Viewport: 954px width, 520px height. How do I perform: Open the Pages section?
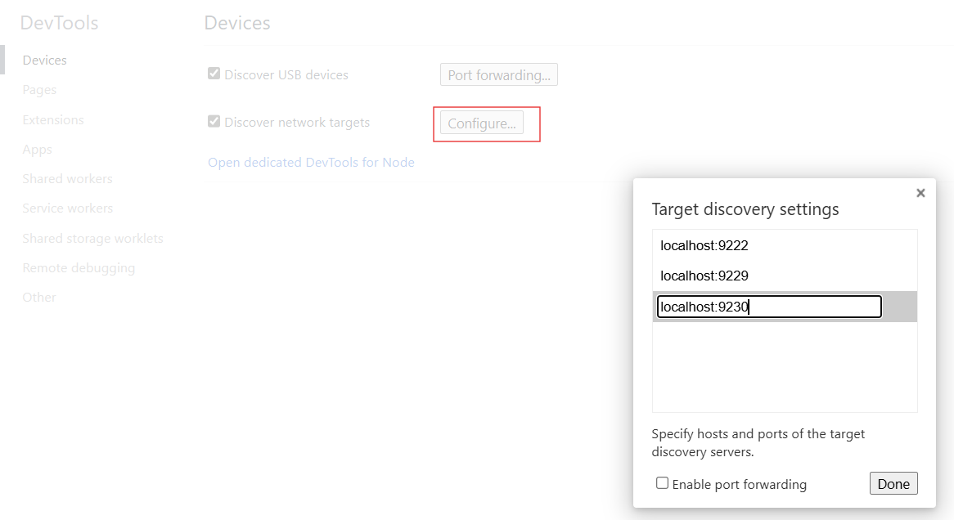click(x=39, y=90)
